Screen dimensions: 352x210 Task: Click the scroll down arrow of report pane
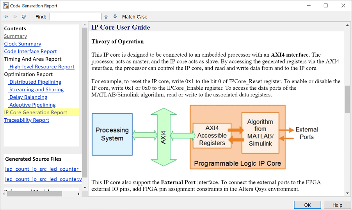pos(347,193)
